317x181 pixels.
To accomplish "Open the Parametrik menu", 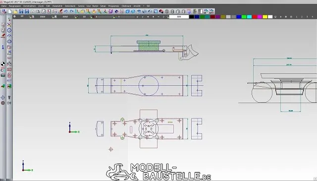I will (57, 6).
